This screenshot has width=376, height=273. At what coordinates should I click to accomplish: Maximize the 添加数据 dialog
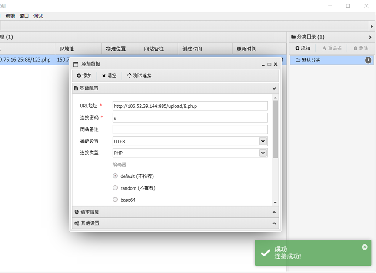click(x=270, y=64)
